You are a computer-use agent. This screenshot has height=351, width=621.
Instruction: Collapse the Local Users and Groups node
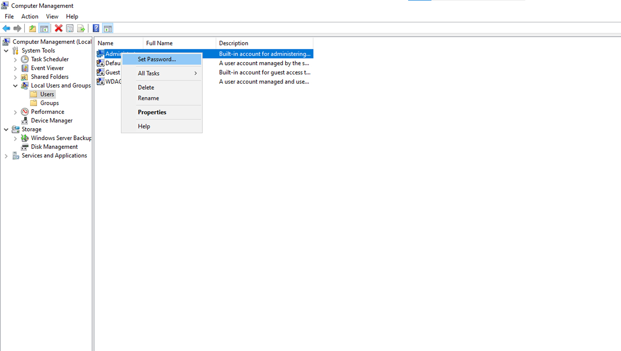[x=16, y=86]
